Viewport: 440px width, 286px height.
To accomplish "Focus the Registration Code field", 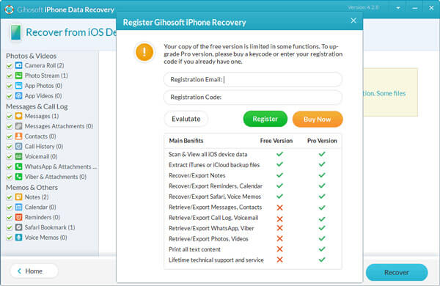I will tap(253, 97).
